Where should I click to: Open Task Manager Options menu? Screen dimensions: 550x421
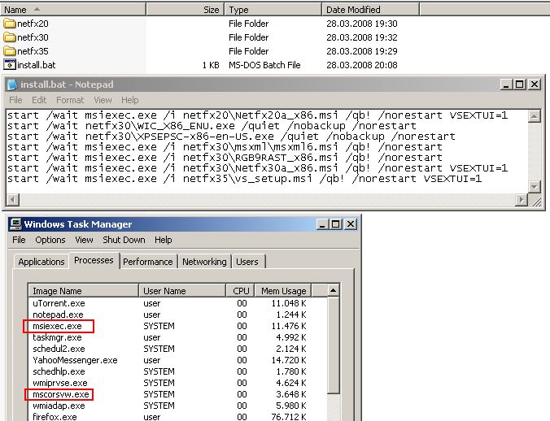pos(50,240)
